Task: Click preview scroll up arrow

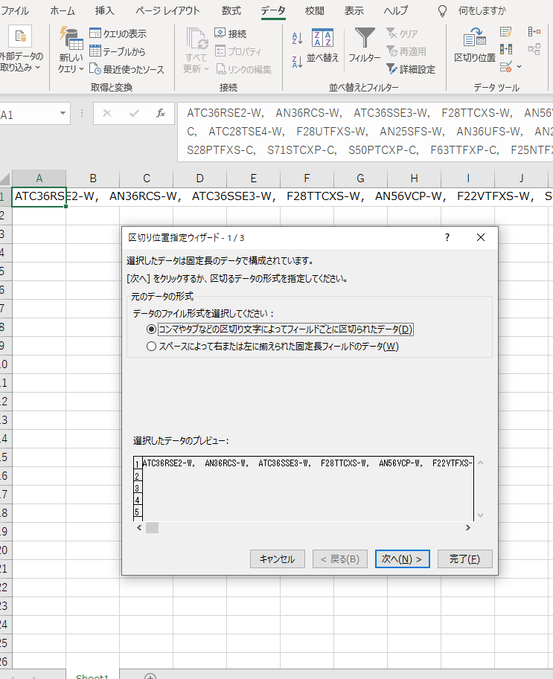Action: coord(480,463)
